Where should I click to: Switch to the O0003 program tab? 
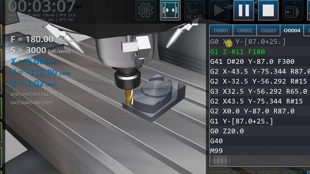[x=268, y=30]
